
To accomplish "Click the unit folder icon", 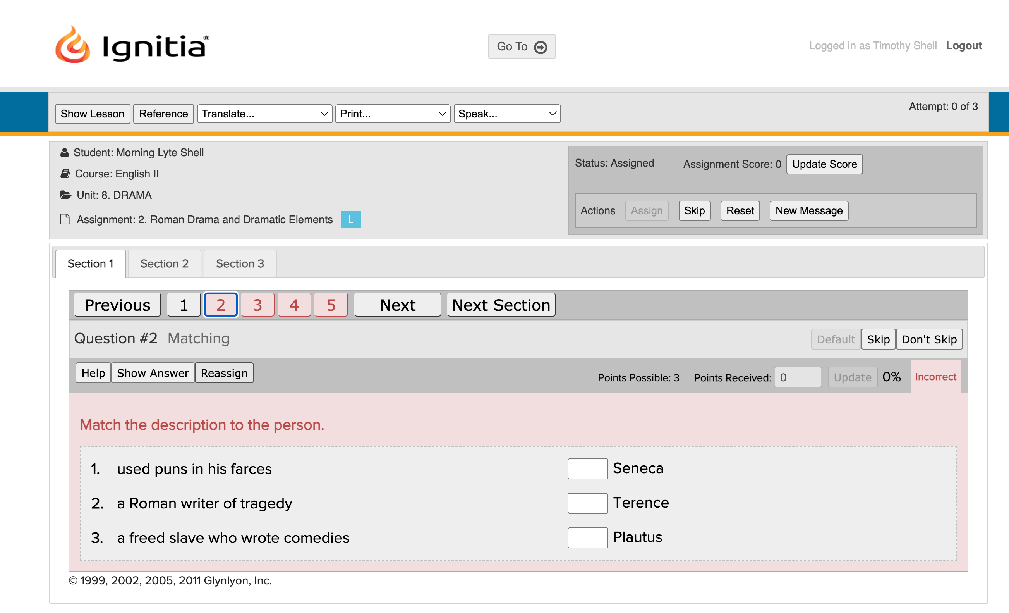I will 65,195.
